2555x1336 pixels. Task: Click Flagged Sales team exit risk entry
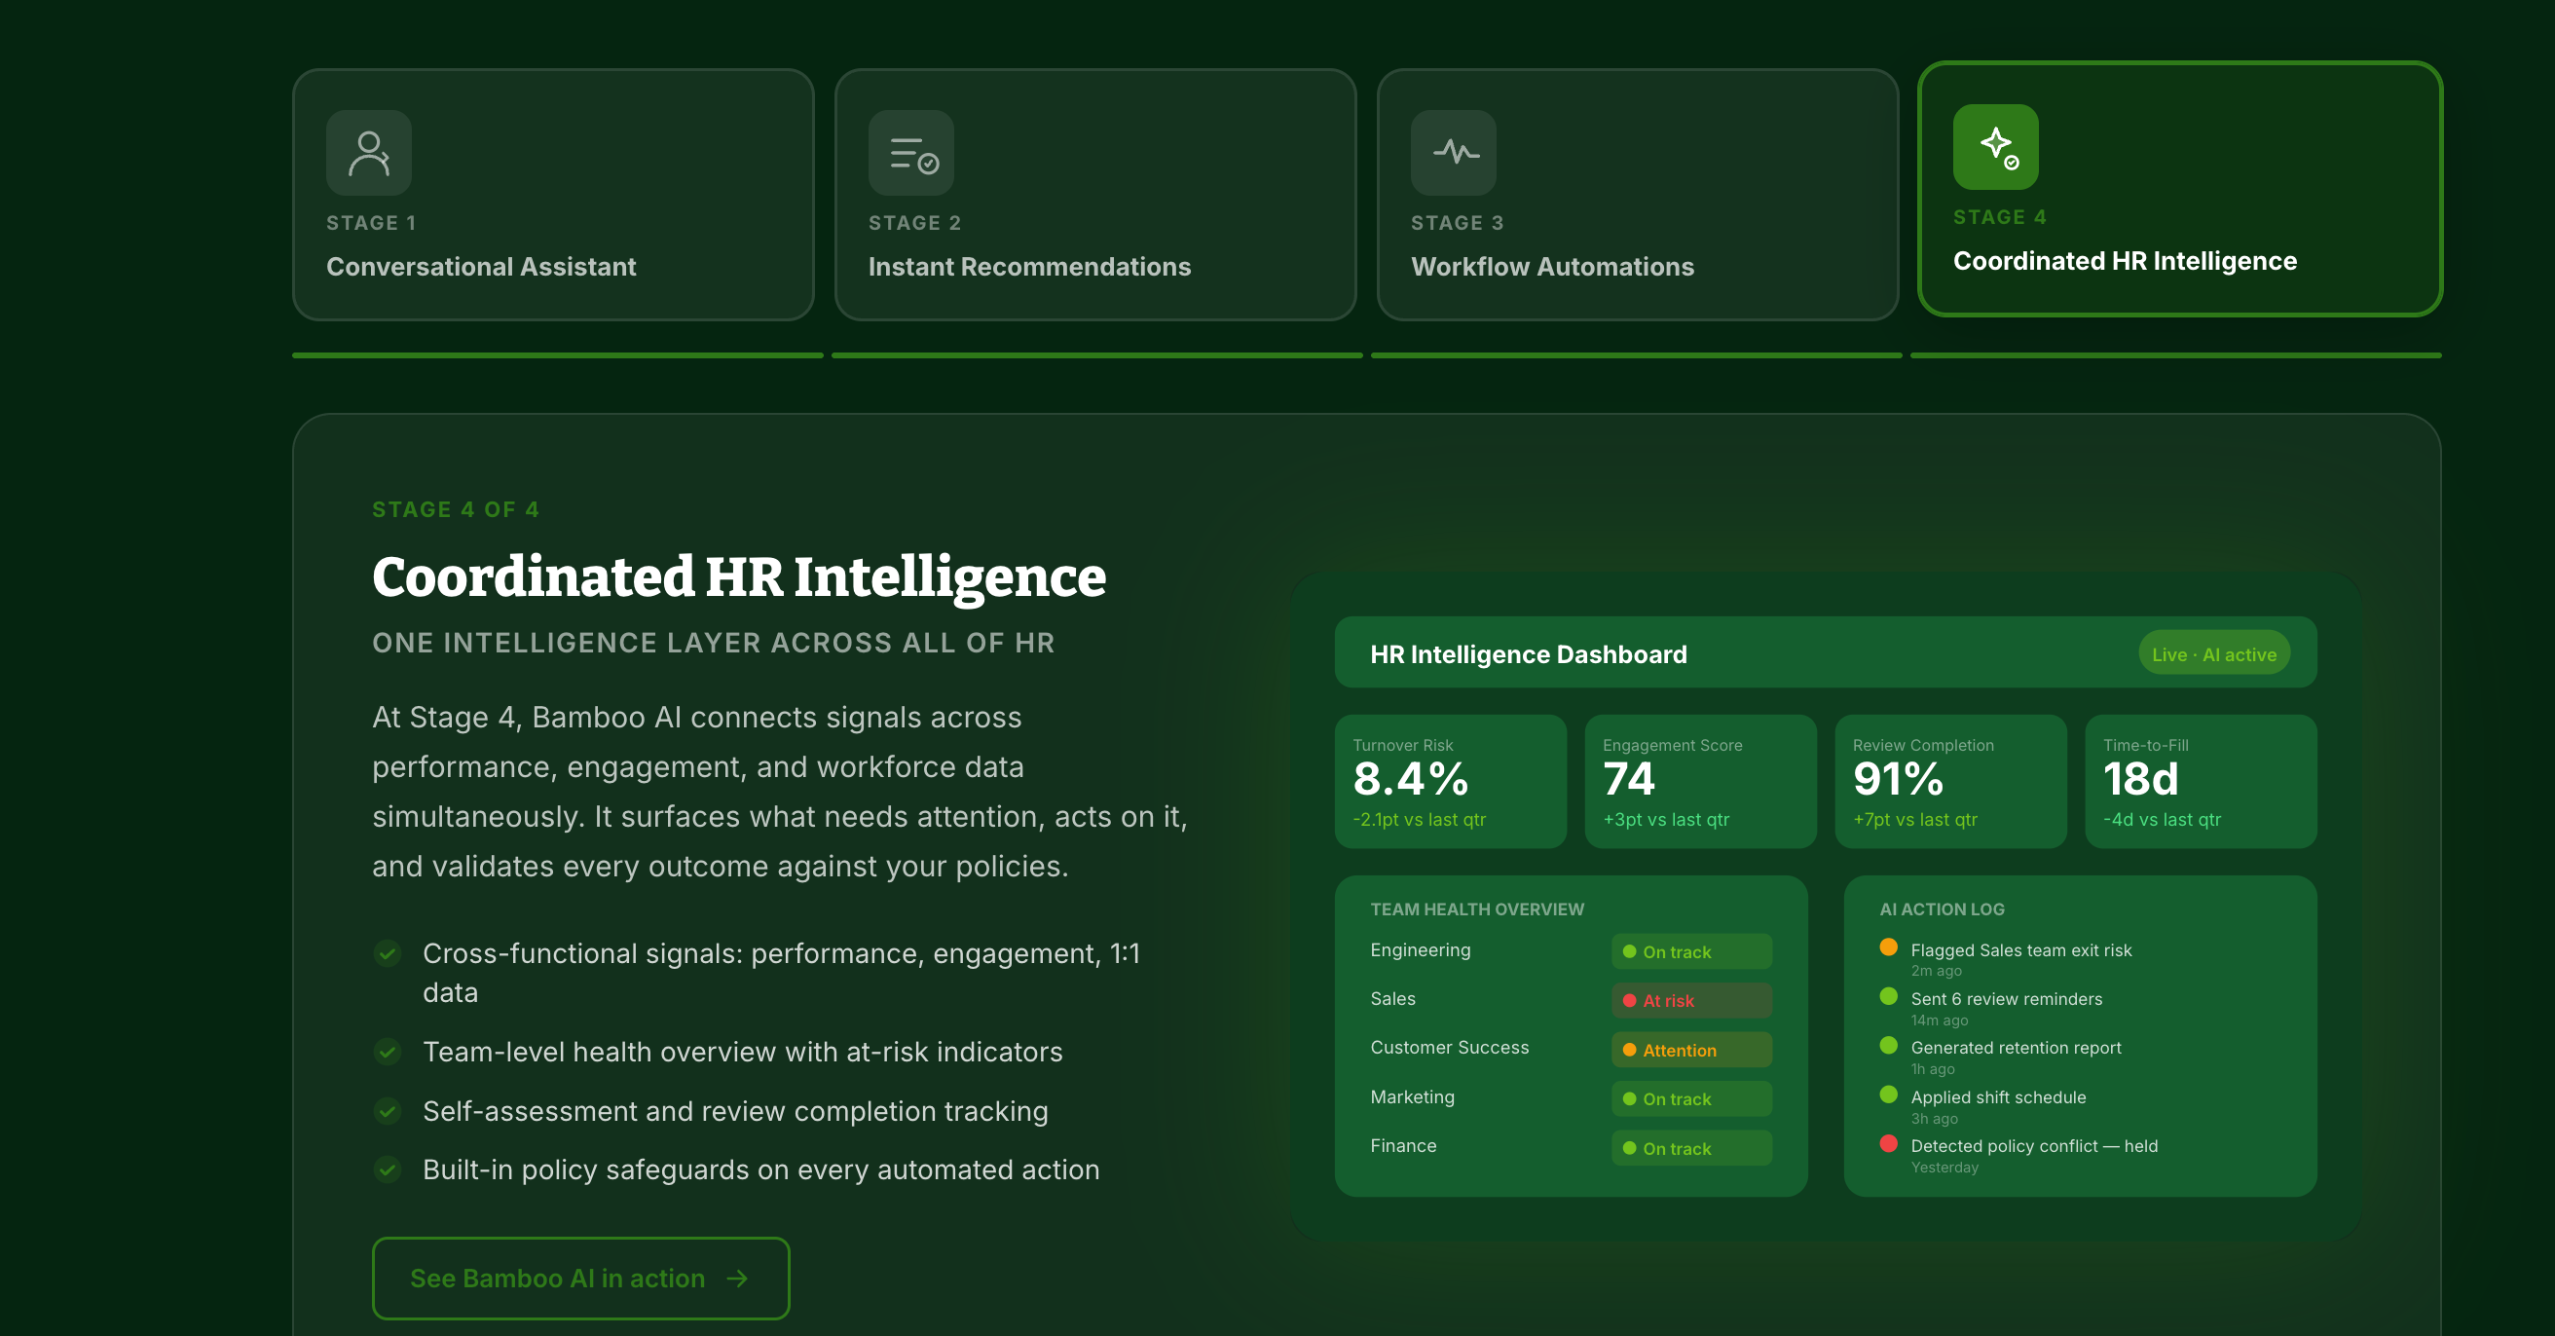coord(2020,949)
